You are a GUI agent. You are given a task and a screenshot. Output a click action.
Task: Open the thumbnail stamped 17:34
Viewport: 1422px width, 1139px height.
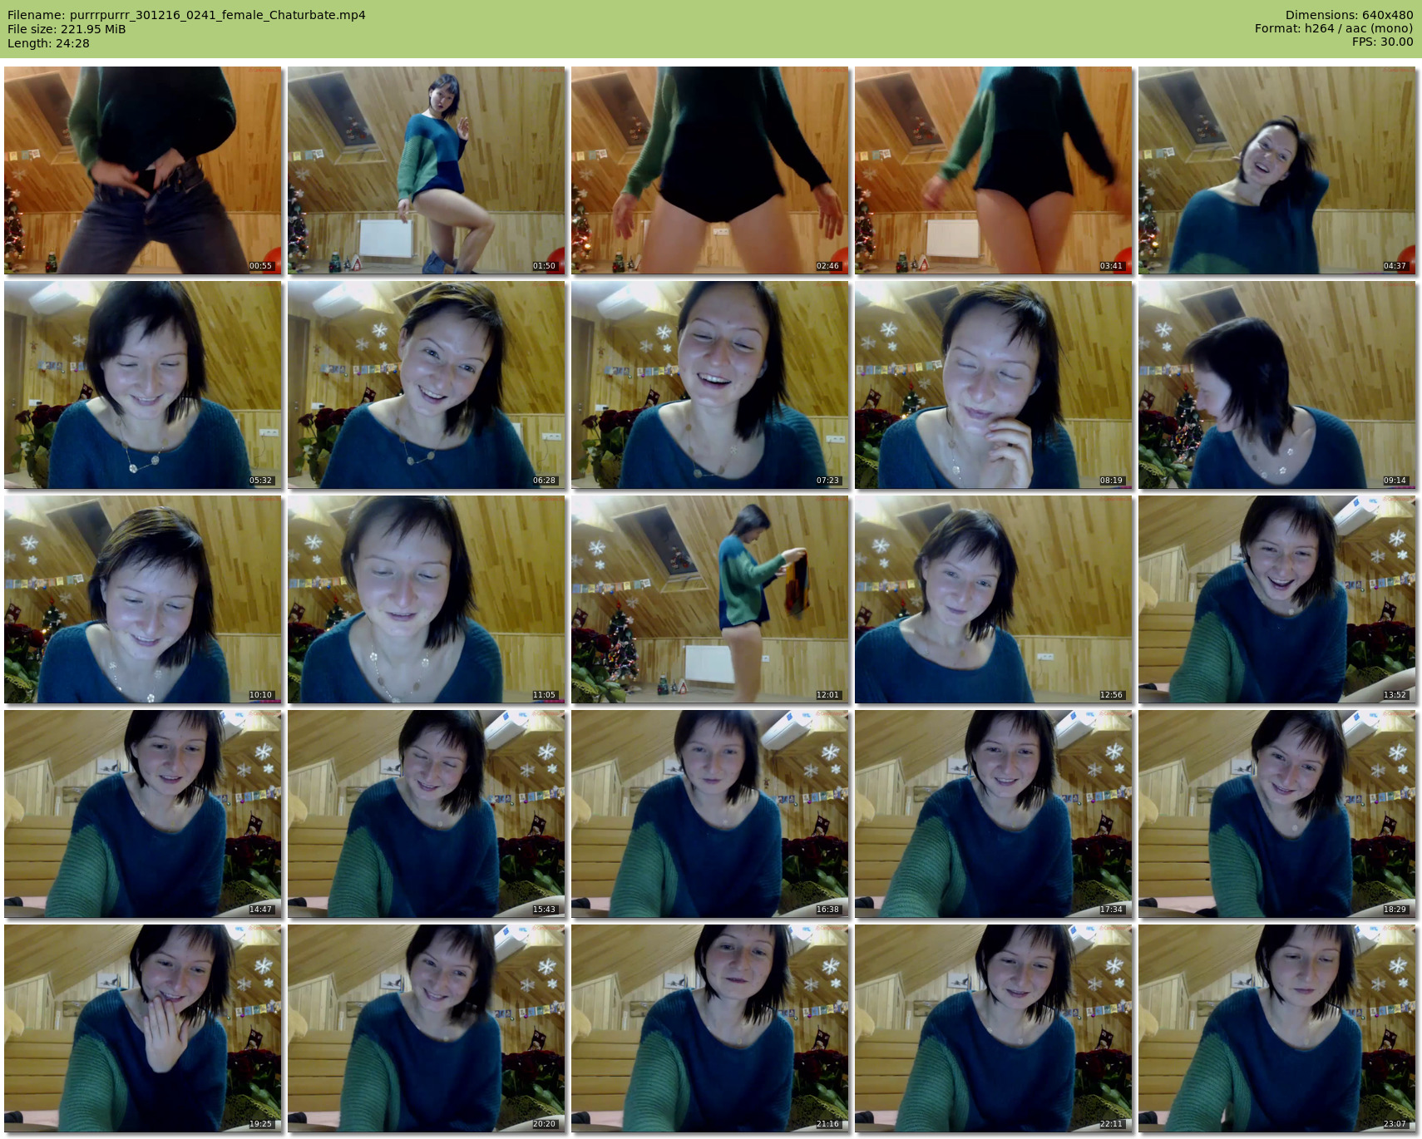(x=994, y=814)
